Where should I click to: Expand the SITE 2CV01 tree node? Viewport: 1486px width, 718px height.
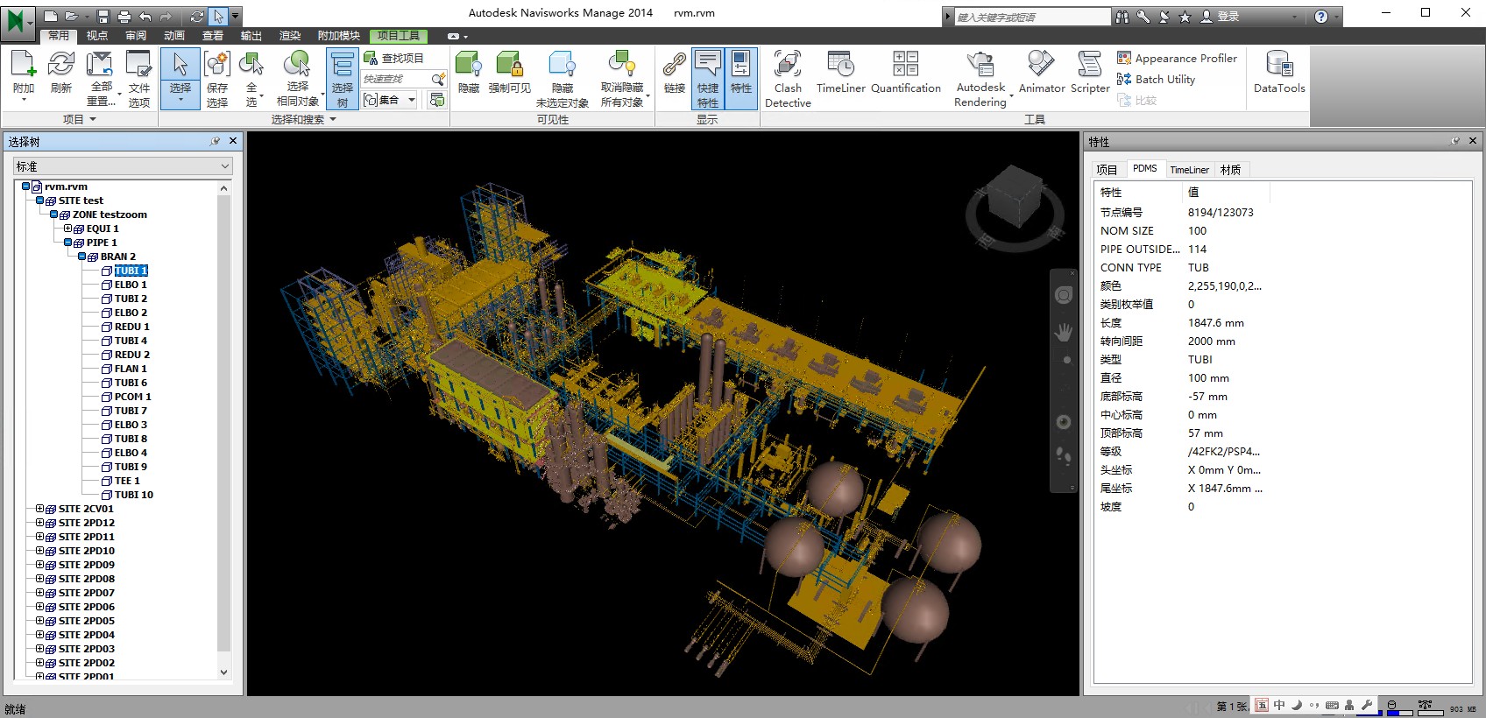click(x=39, y=509)
